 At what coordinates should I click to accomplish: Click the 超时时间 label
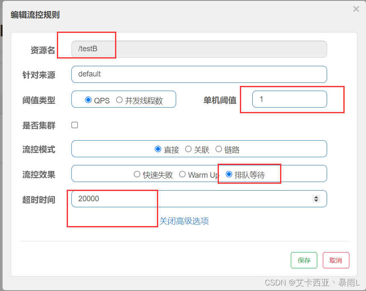pos(39,200)
